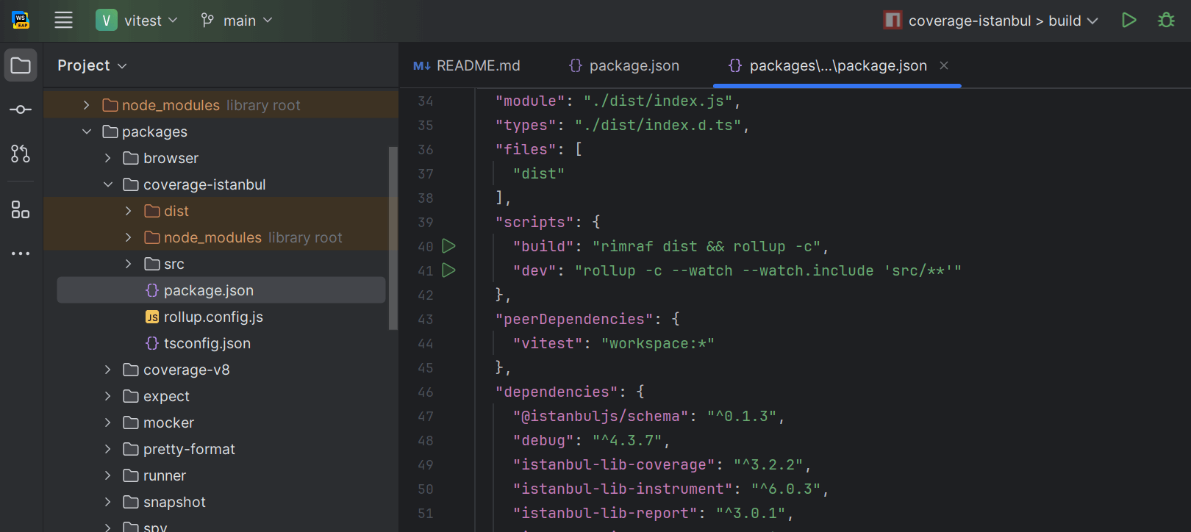The height and width of the screenshot is (532, 1191).
Task: Click the project tree vertical scrollbar
Action: 393,235
